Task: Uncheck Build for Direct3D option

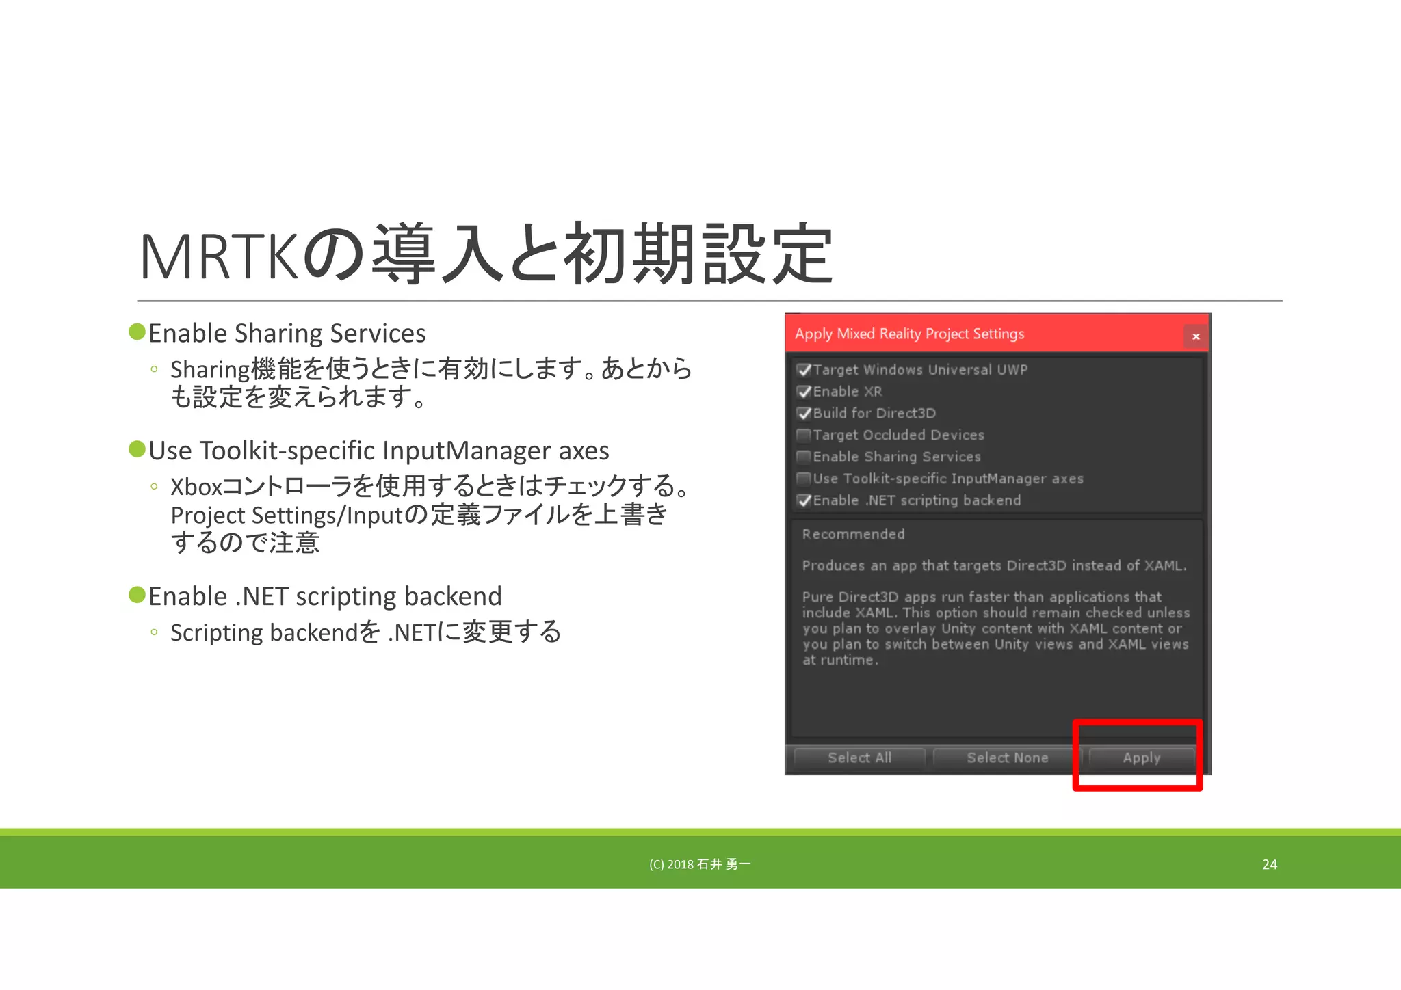Action: pos(804,414)
